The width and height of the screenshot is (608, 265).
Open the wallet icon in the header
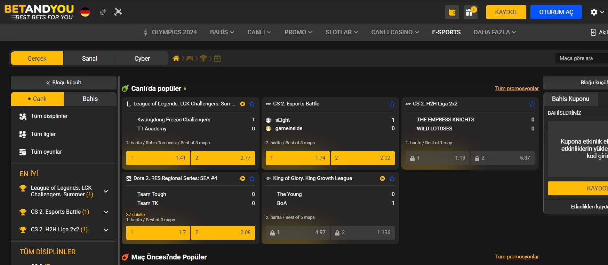click(x=452, y=12)
